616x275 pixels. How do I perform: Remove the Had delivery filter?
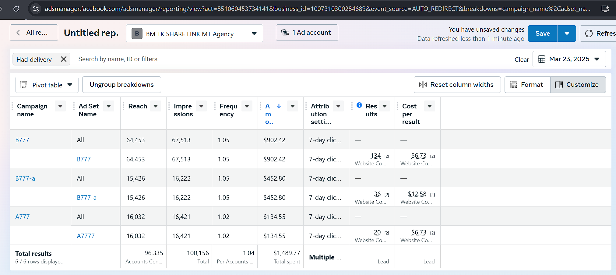pyautogui.click(x=63, y=59)
